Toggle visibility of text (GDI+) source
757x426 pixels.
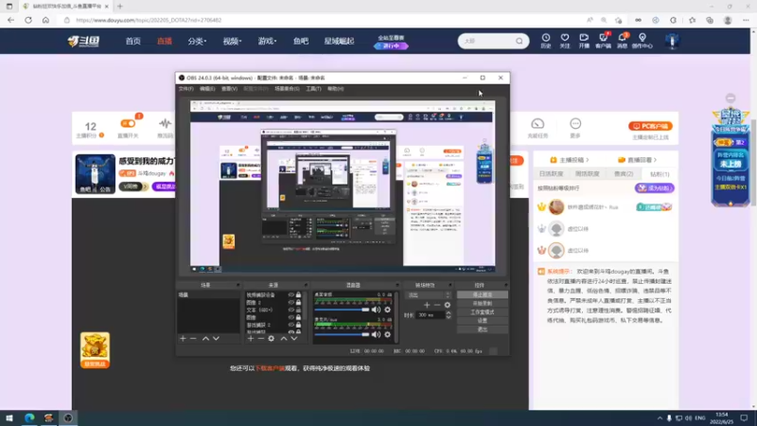(x=291, y=311)
